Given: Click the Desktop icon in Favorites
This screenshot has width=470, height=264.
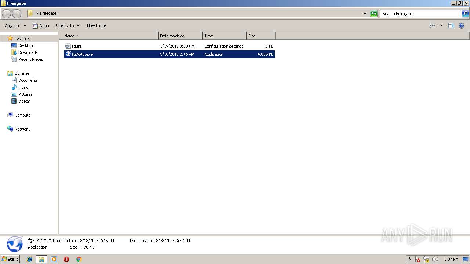Looking at the screenshot, I should (x=14, y=45).
